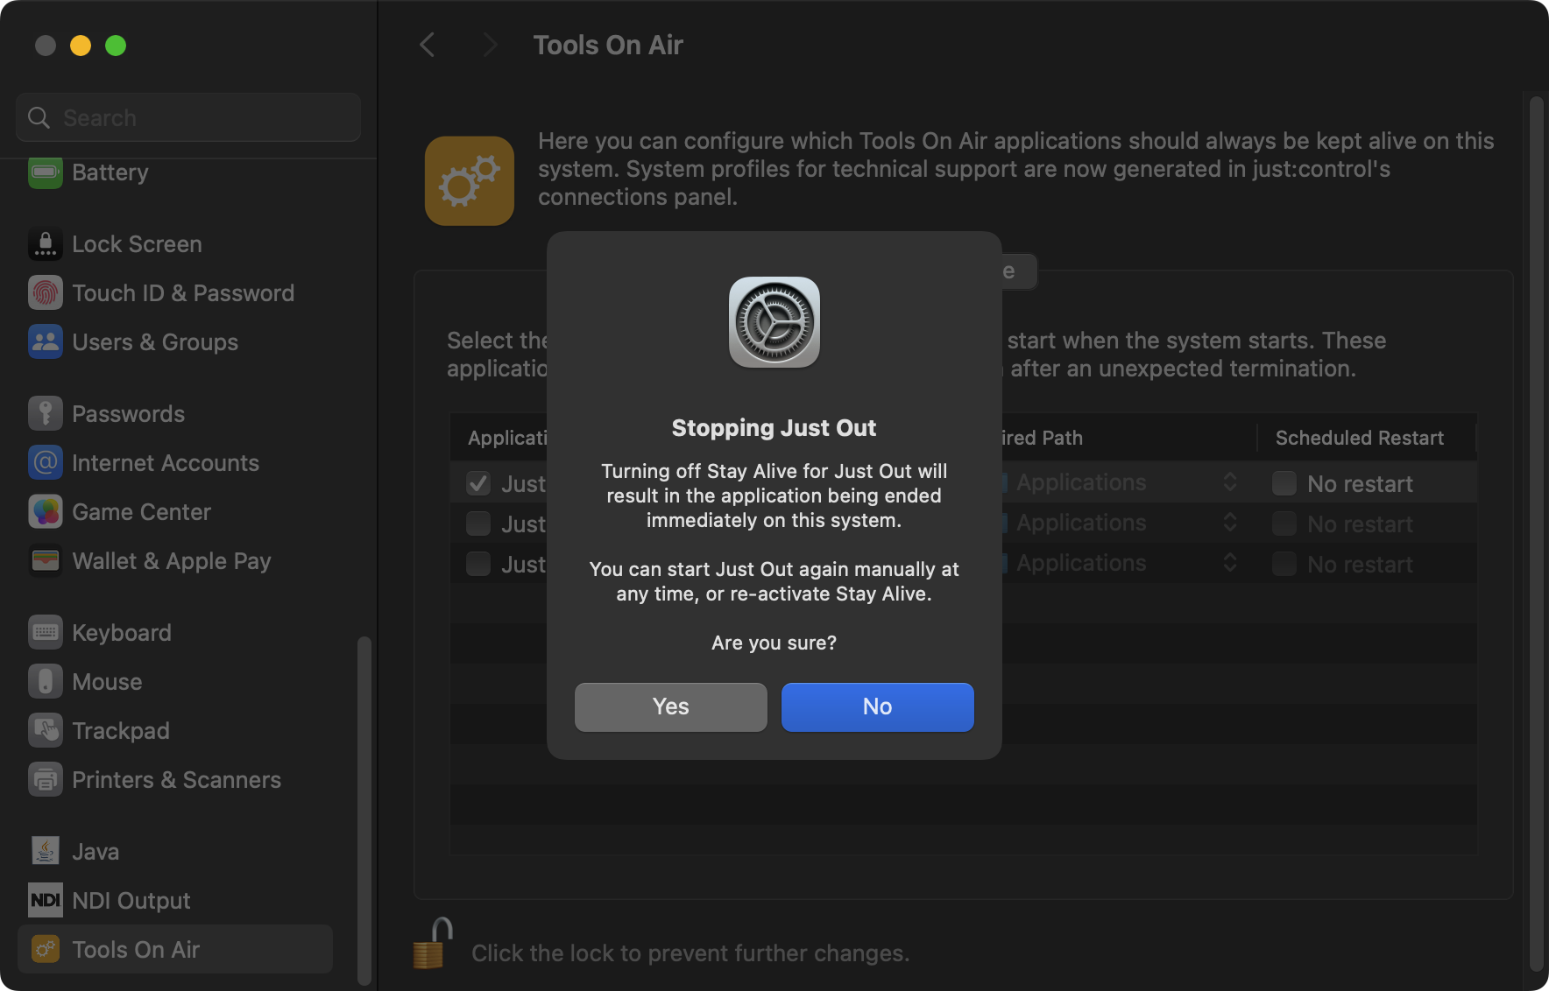Open the Java preference pane icon
This screenshot has height=991, width=1549.
click(46, 852)
